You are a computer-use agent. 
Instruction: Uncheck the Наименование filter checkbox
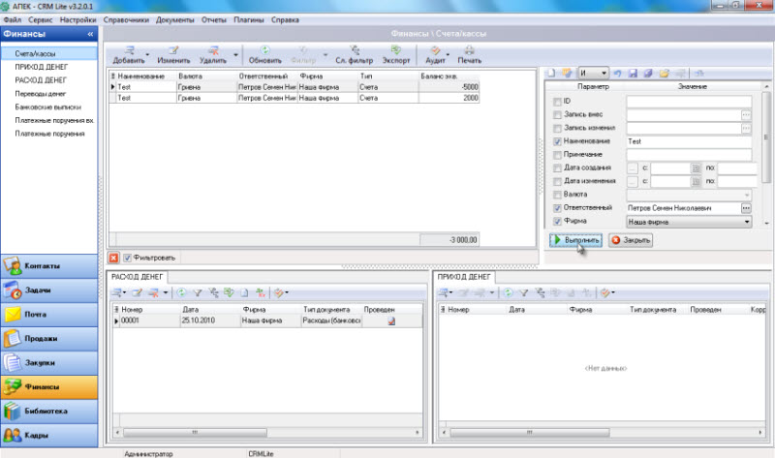(558, 141)
